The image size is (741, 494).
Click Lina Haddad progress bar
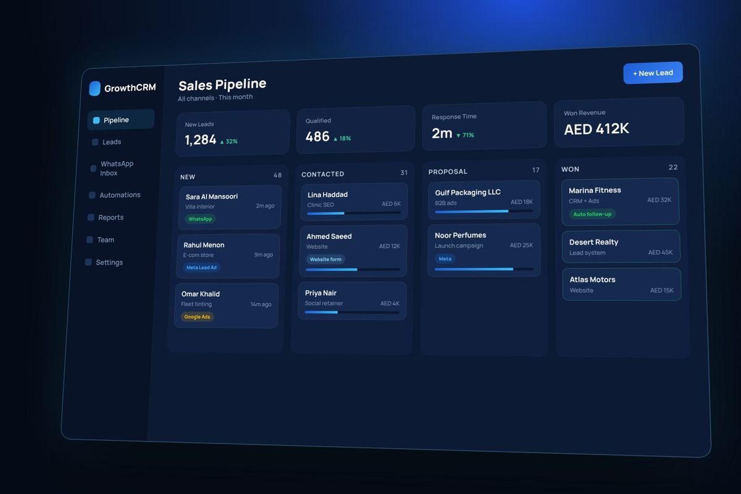point(354,213)
